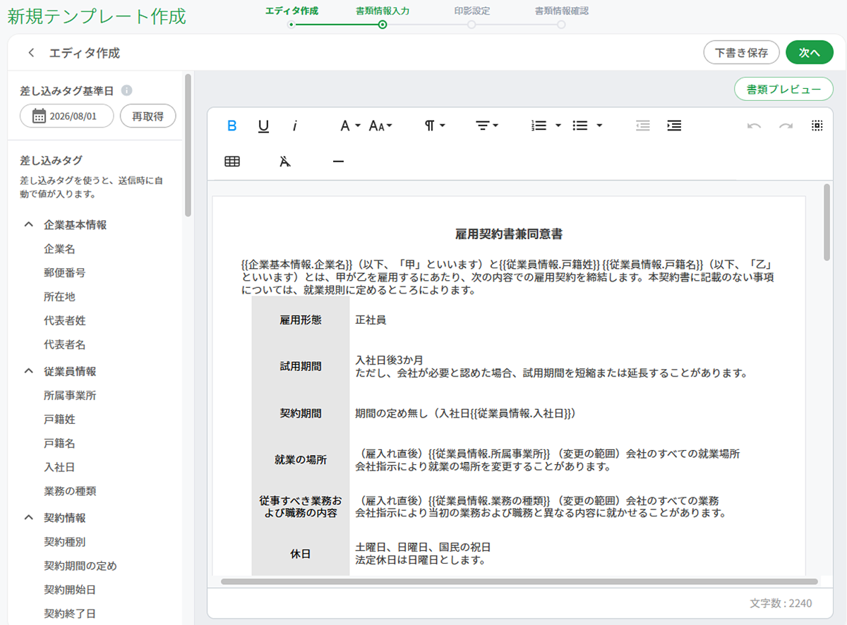
Task: Apply numbered list formatting
Action: [539, 126]
